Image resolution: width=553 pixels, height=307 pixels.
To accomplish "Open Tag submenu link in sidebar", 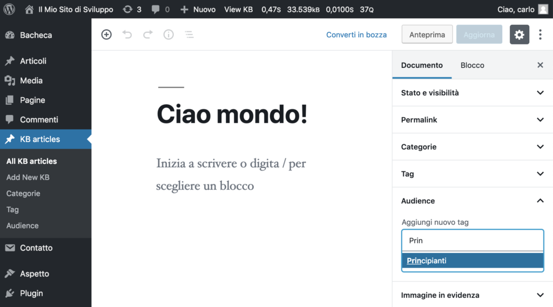I will (x=12, y=209).
